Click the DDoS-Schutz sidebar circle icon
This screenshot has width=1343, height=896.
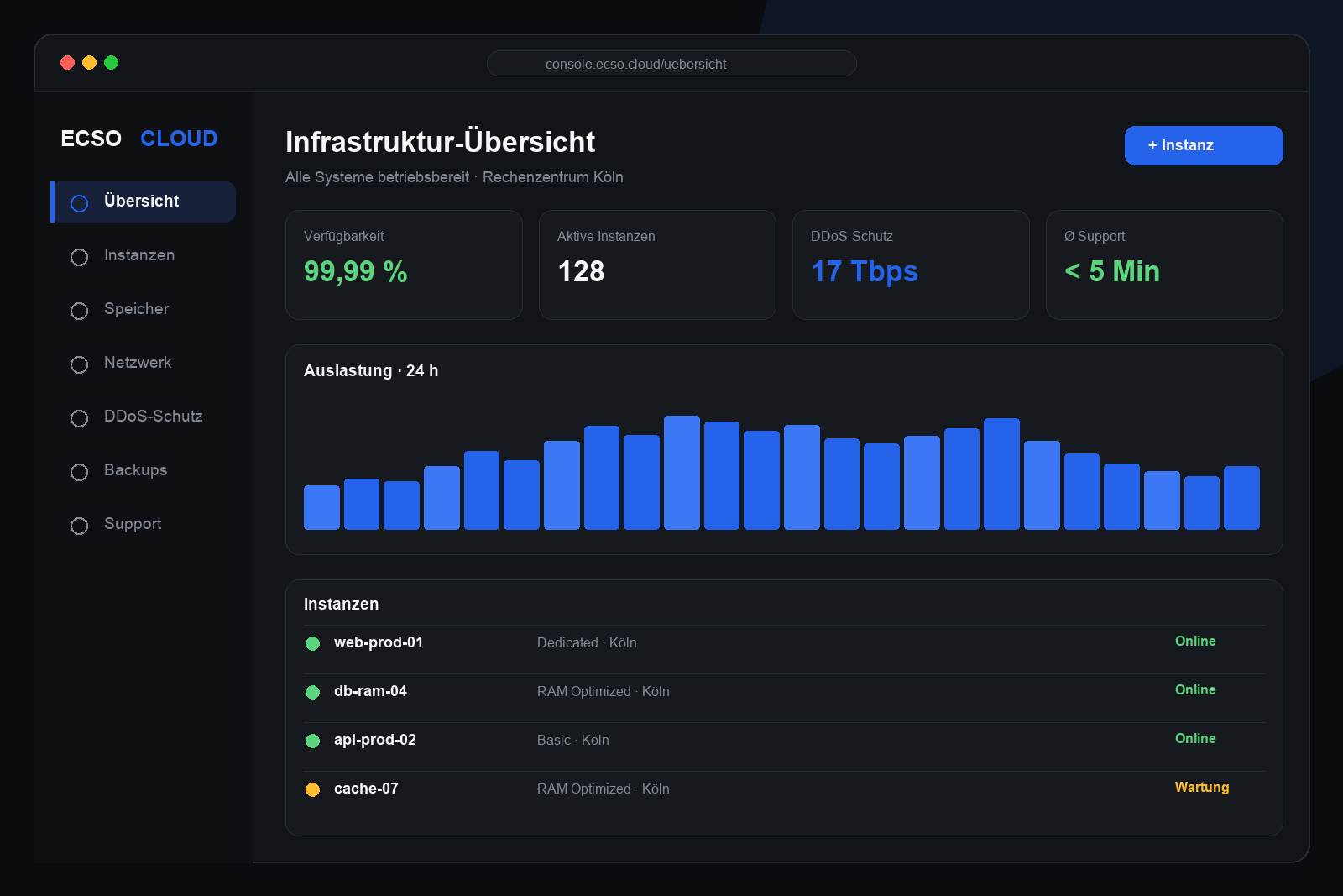point(79,418)
